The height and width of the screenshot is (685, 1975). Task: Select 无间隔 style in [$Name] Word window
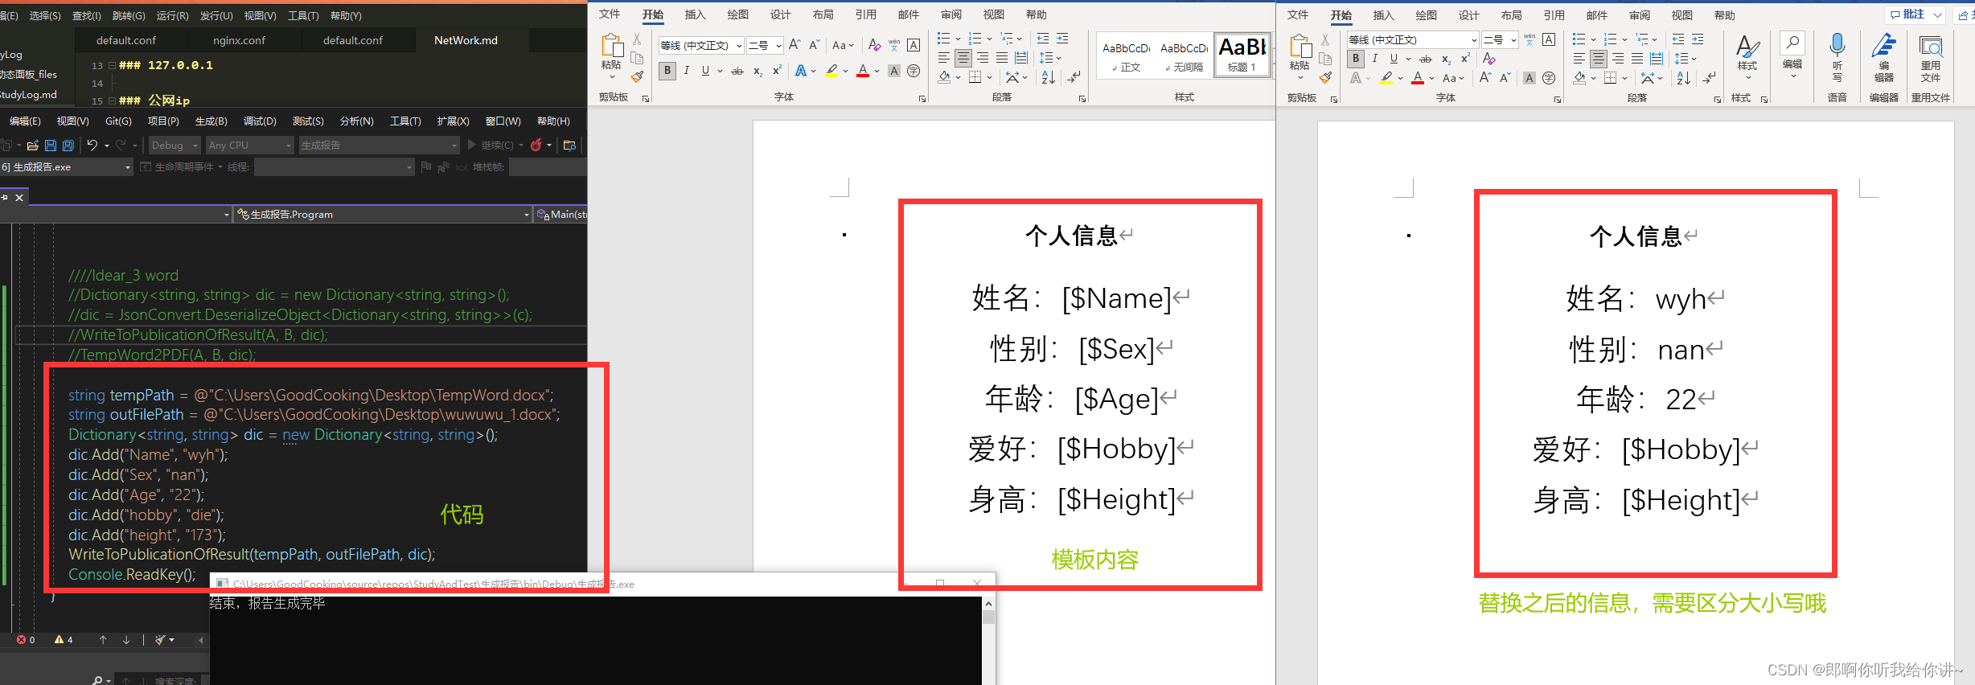tap(1184, 55)
